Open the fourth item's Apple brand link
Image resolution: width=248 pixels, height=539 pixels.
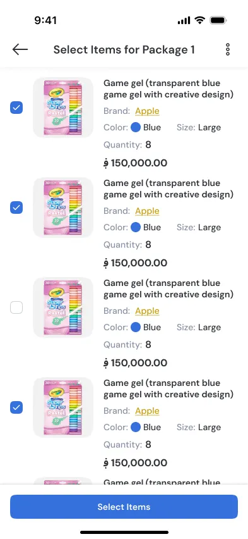point(147,411)
